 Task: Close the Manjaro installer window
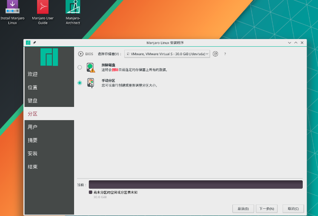(x=302, y=43)
